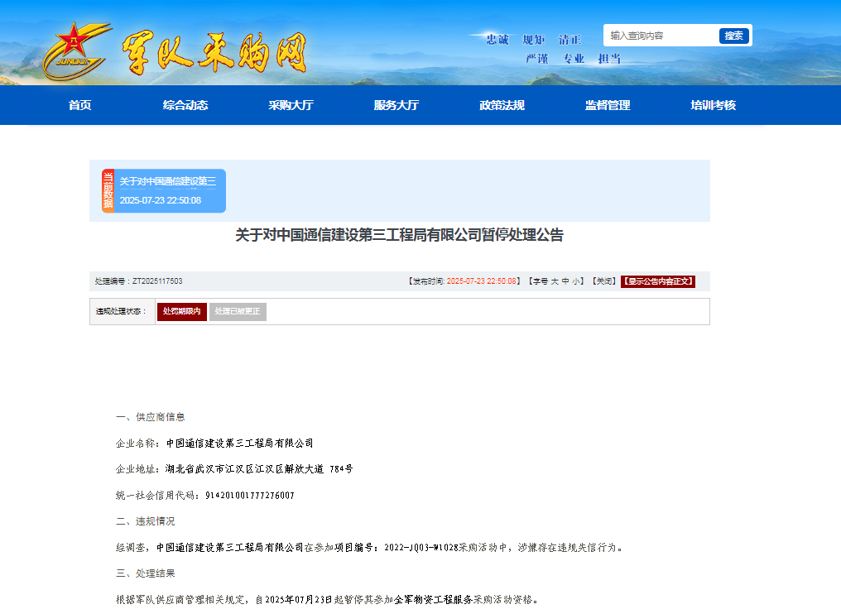Click the card date 2025-07-23 22:50:08
Screen dimensions: 841x614
(x=161, y=200)
